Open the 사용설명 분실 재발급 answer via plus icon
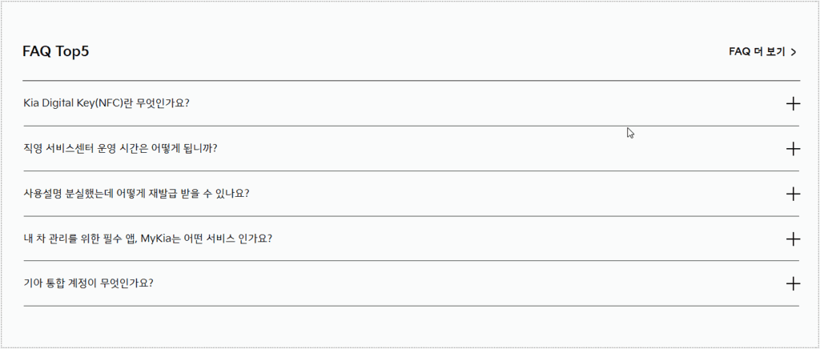Screen dimensions: 820x349 [793, 194]
